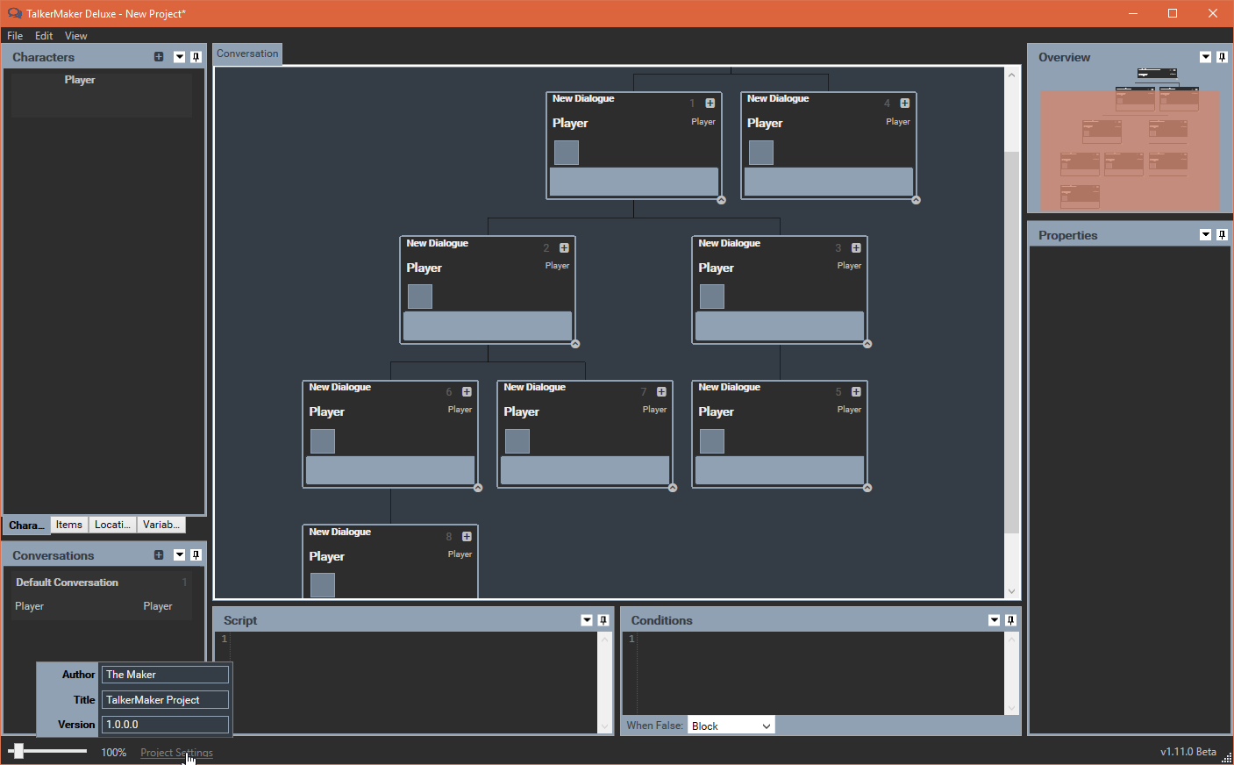Select actor portrait in dialogue node 4
The width and height of the screenshot is (1234, 765).
[x=761, y=153]
